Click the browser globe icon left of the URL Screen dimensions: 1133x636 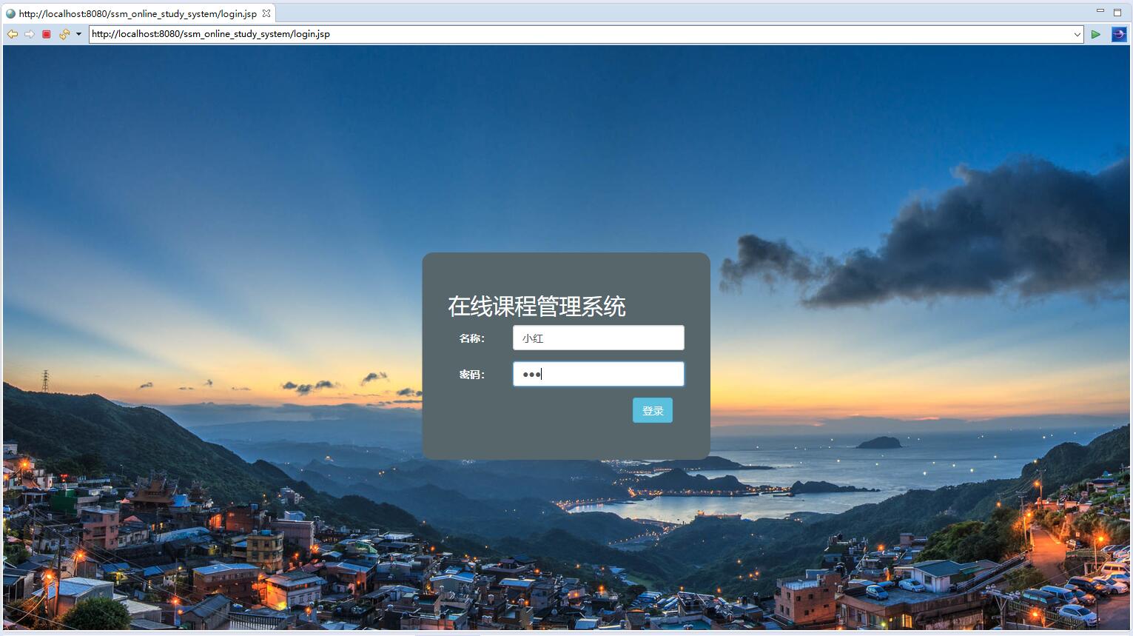click(x=10, y=13)
